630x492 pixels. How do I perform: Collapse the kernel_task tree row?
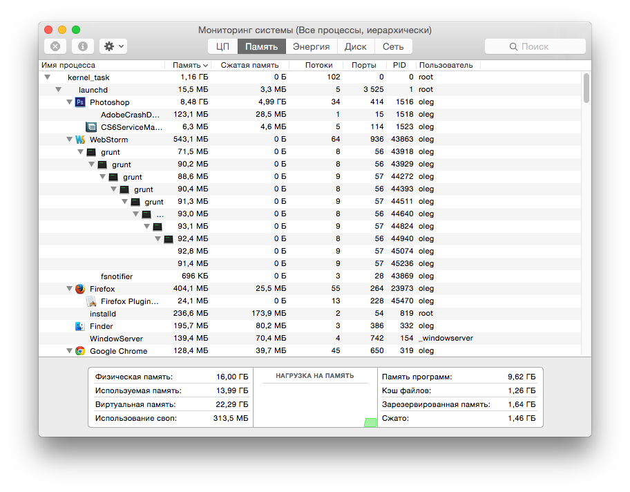click(x=48, y=77)
